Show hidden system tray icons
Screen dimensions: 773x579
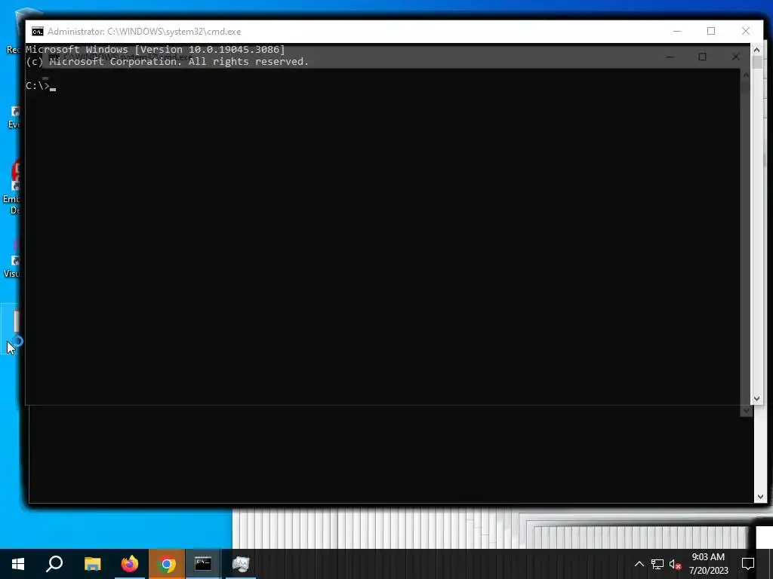pos(639,564)
